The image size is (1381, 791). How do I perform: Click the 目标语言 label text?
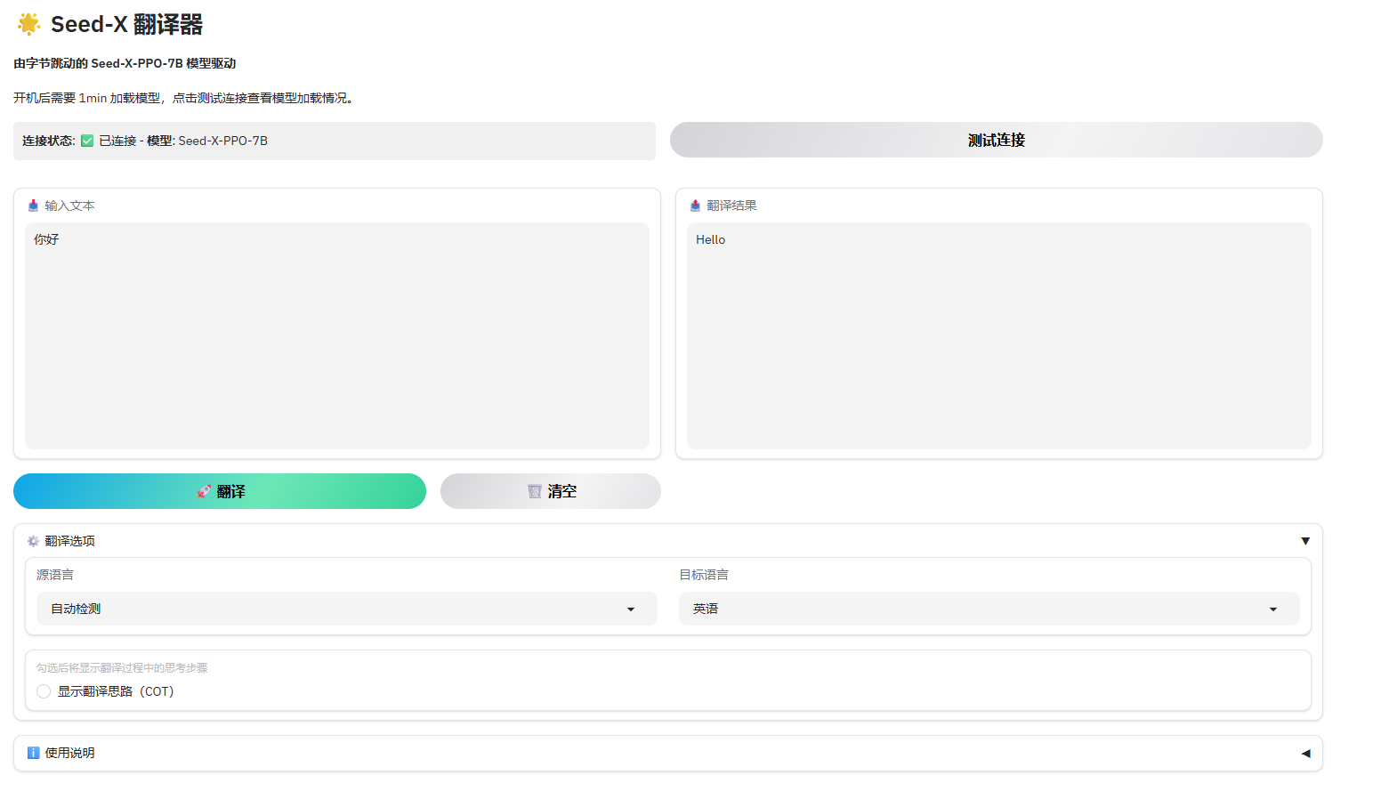(x=704, y=575)
